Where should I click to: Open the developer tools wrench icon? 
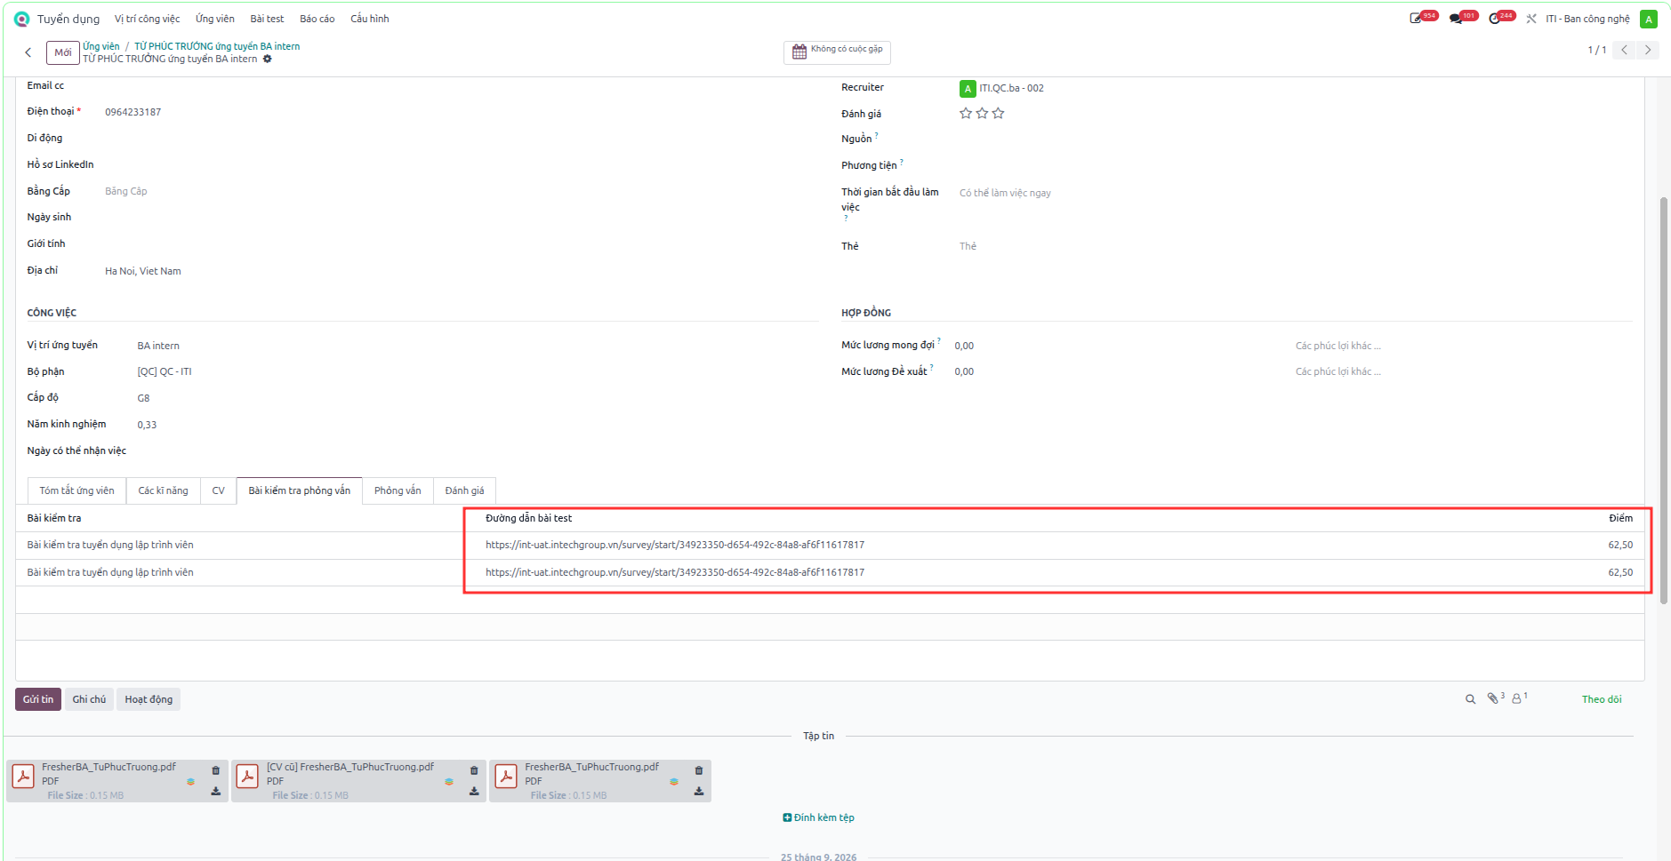click(x=1531, y=19)
